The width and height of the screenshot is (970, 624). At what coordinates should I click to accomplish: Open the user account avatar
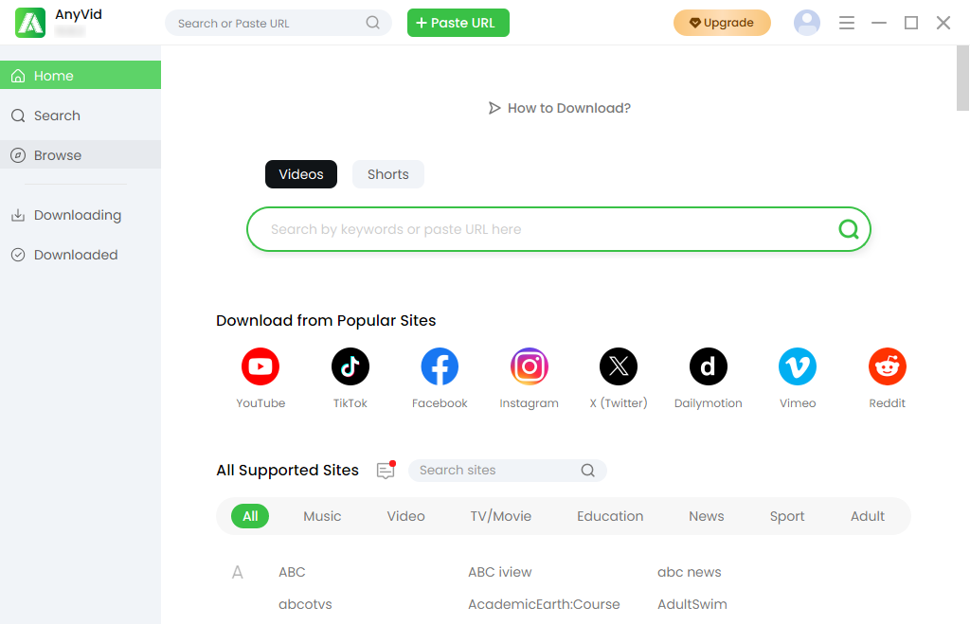click(807, 23)
